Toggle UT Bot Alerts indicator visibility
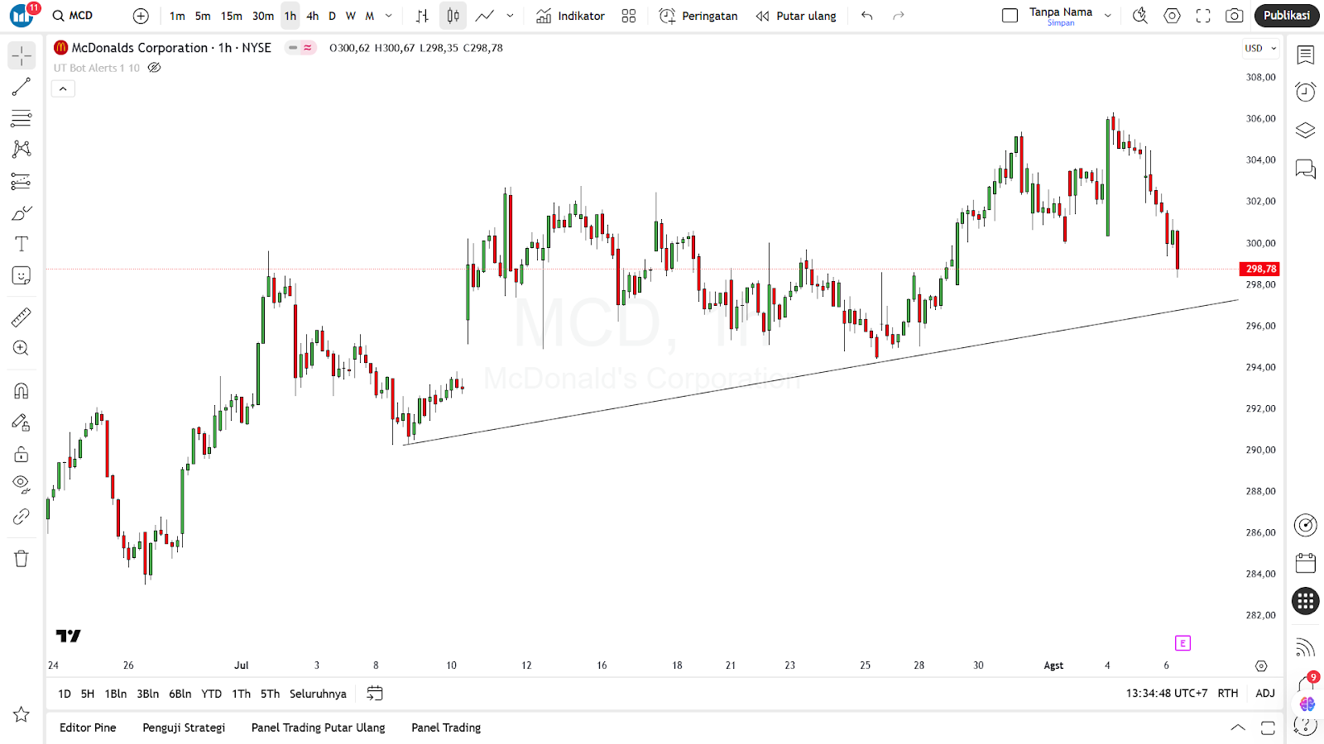This screenshot has height=744, width=1324. 154,68
